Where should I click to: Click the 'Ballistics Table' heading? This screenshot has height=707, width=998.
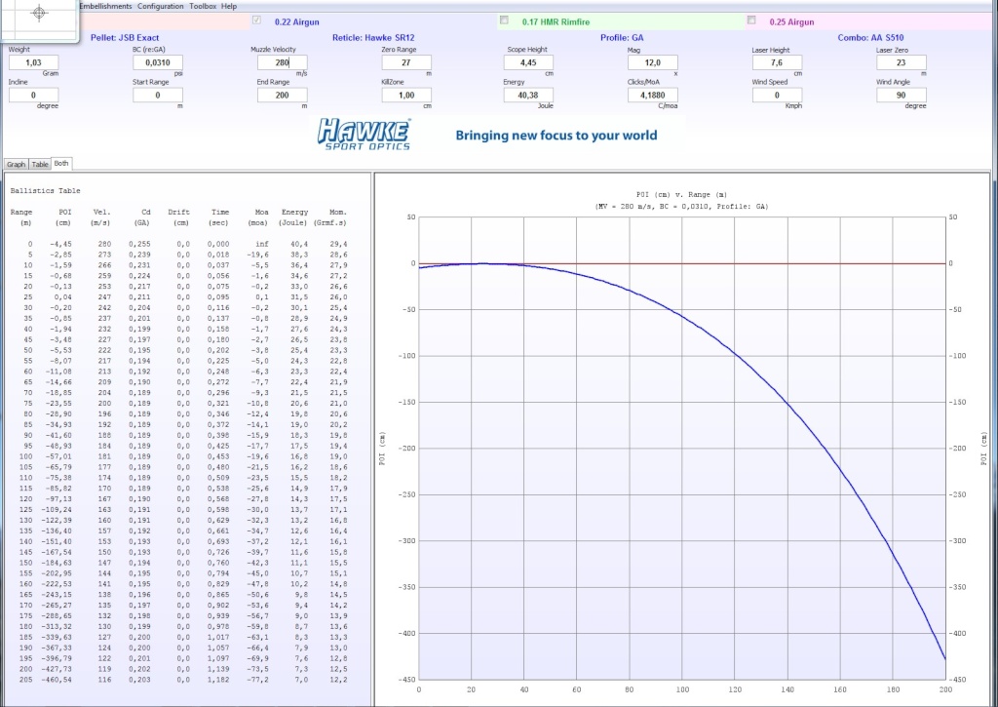coord(45,190)
